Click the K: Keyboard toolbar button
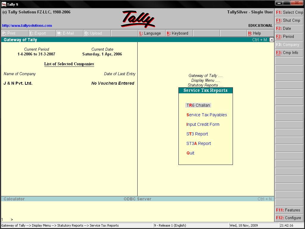 coord(179,33)
